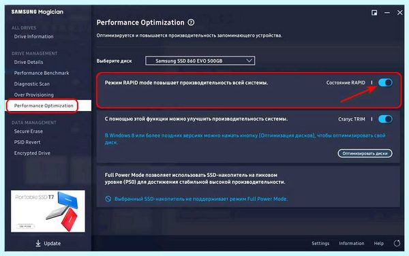Click the Samsung Magician logo

[x=37, y=12]
